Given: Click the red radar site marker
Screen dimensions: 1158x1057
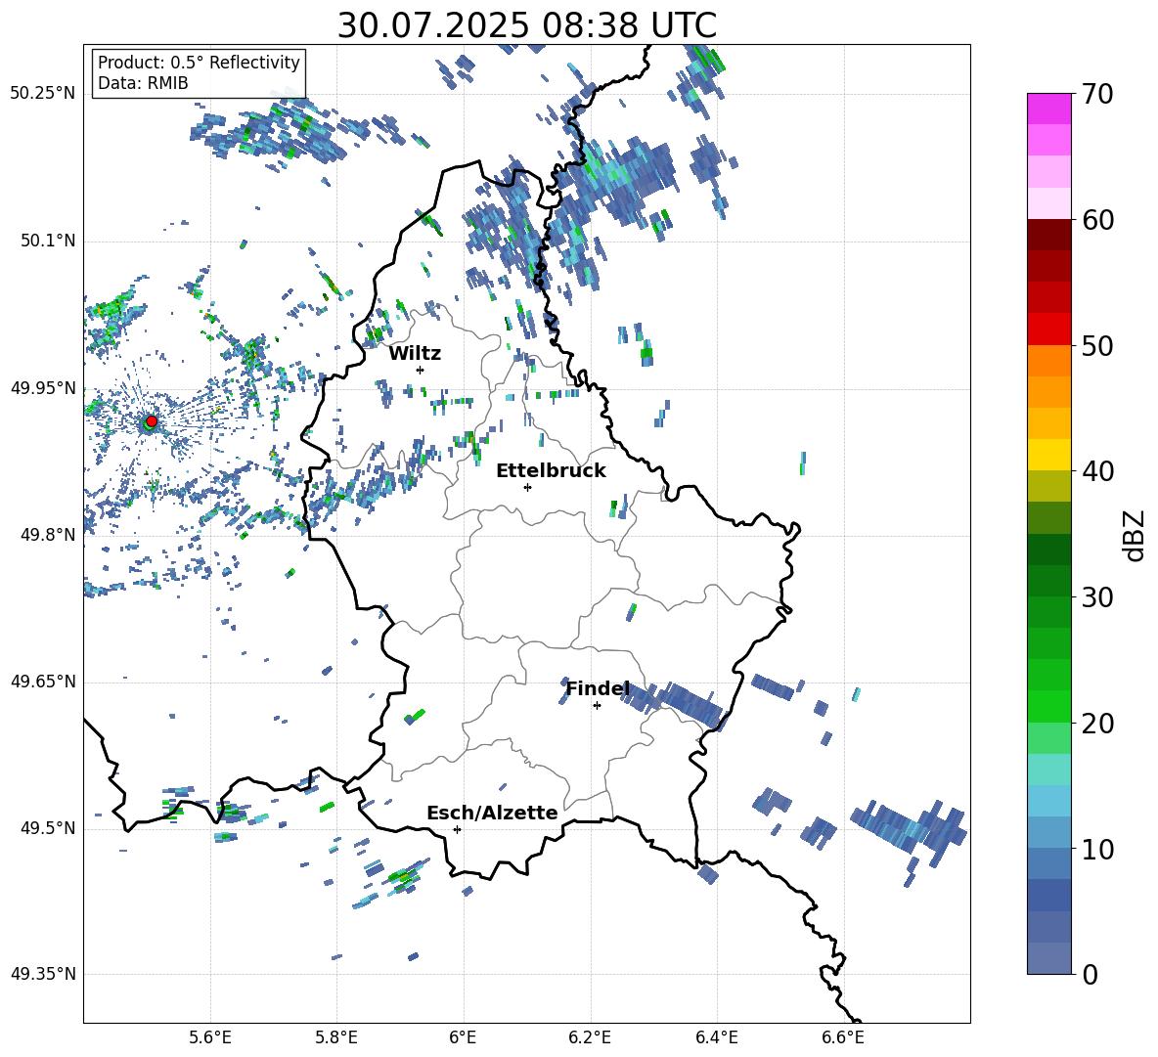Looking at the screenshot, I should [x=152, y=421].
